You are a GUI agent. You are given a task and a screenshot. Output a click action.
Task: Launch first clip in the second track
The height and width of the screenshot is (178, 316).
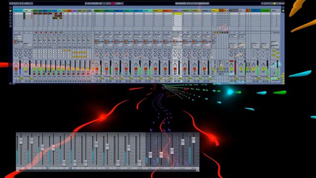(x=24, y=13)
